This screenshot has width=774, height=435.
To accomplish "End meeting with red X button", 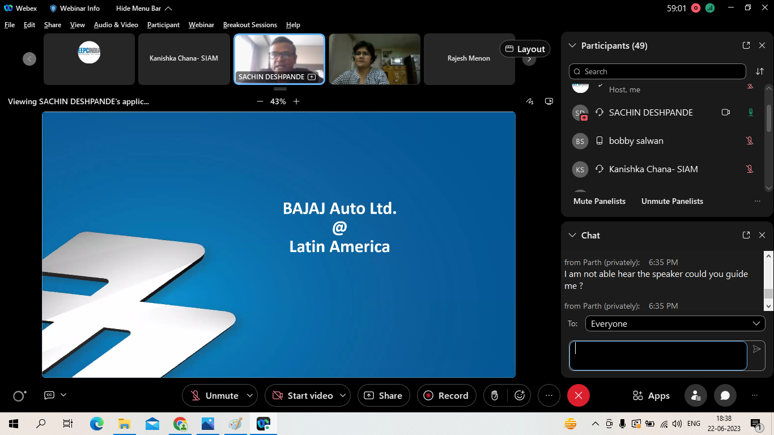I will 579,395.
